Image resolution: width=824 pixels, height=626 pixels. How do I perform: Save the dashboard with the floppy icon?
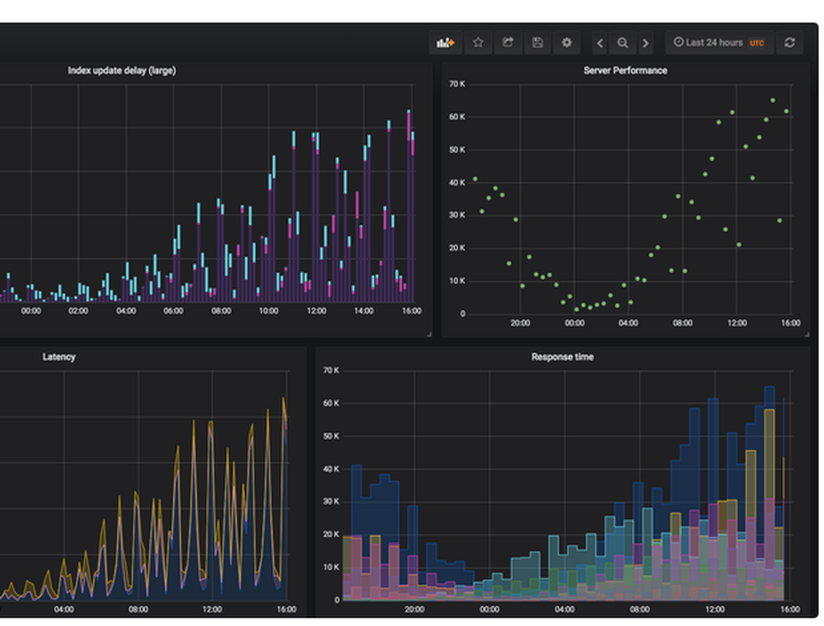click(538, 42)
